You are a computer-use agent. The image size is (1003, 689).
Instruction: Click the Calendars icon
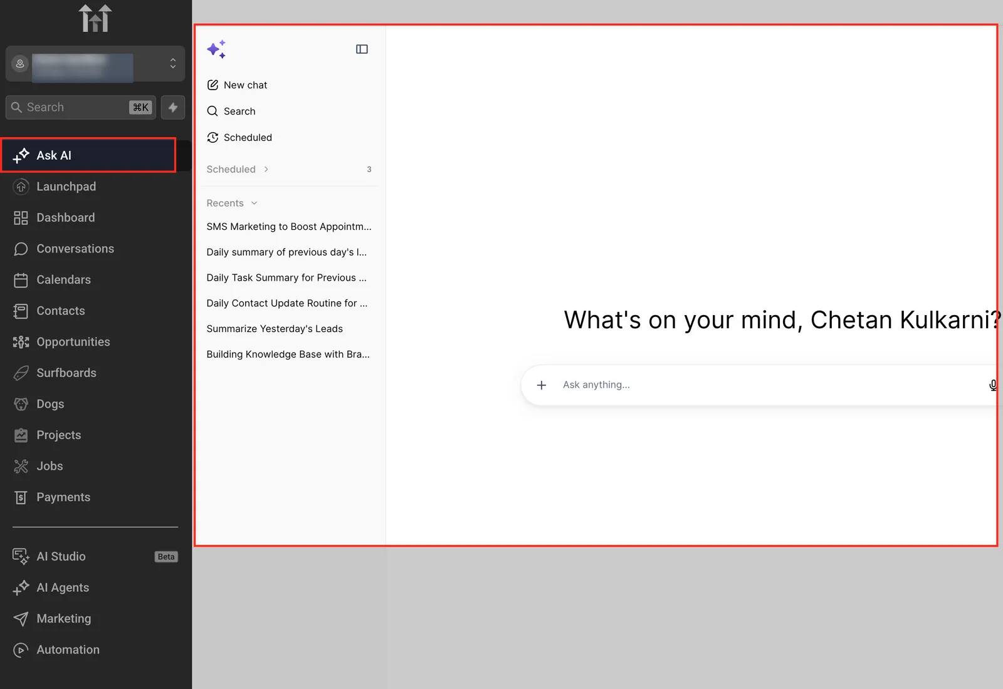[x=21, y=280]
